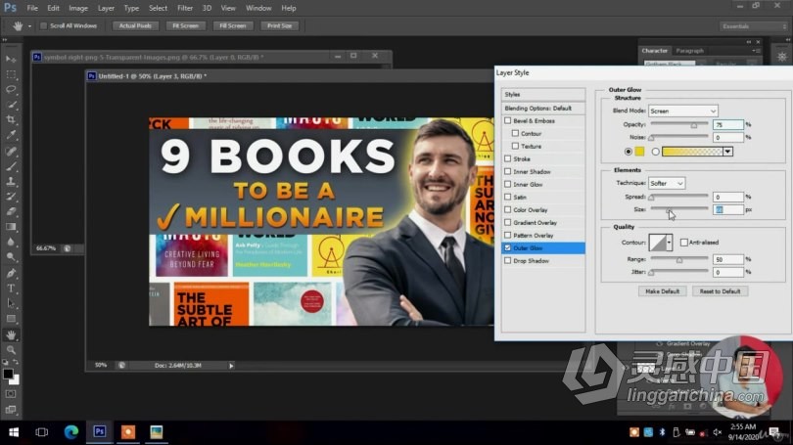Toggle Anti-aliased checkbox
The width and height of the screenshot is (793, 445).
click(x=684, y=243)
